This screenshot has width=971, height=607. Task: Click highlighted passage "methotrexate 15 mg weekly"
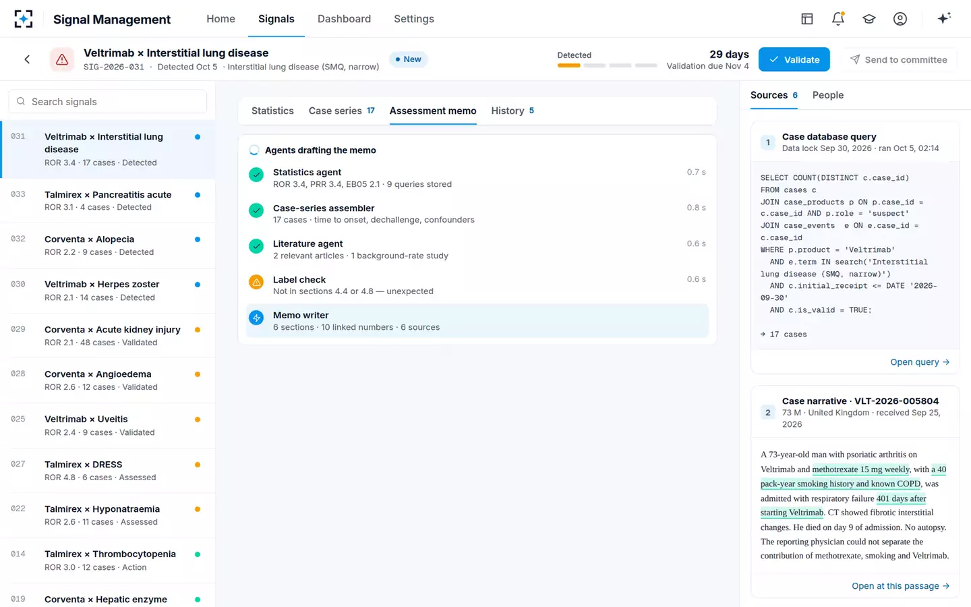click(861, 469)
